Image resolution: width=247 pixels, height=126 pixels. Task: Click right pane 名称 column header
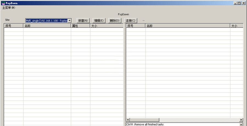(188, 26)
